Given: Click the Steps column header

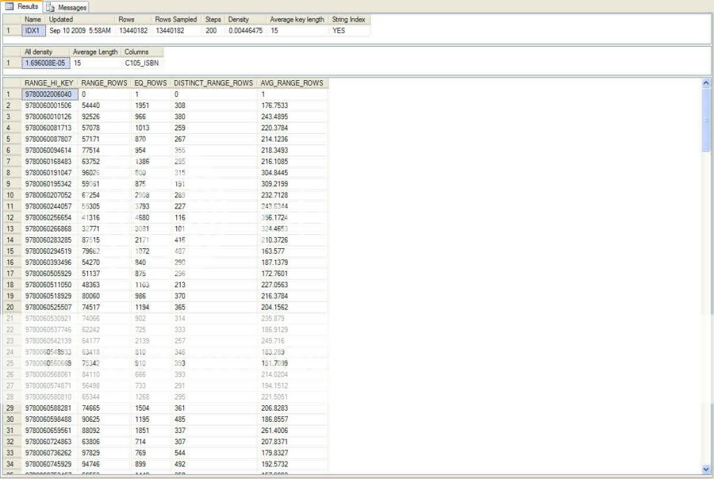Looking at the screenshot, I should point(213,20).
